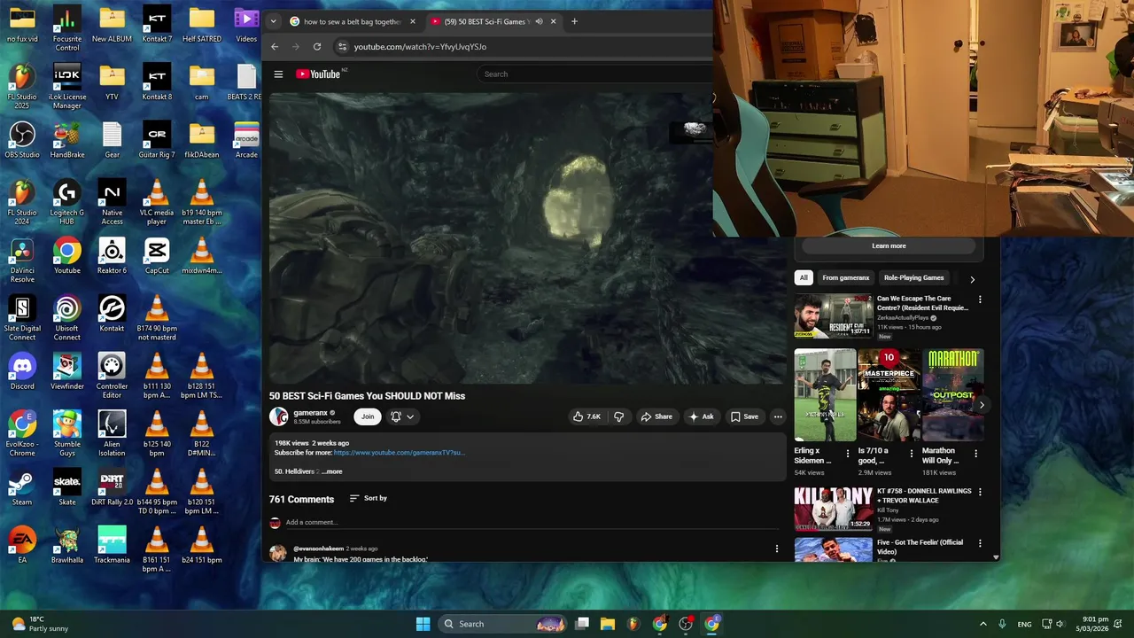Open the gameranxTV subscribe link

399,453
